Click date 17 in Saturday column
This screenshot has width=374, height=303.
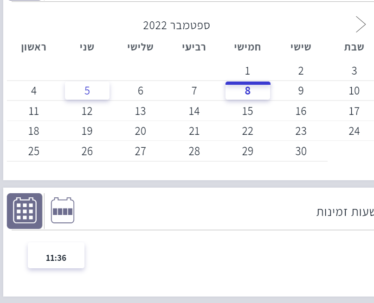point(354,111)
